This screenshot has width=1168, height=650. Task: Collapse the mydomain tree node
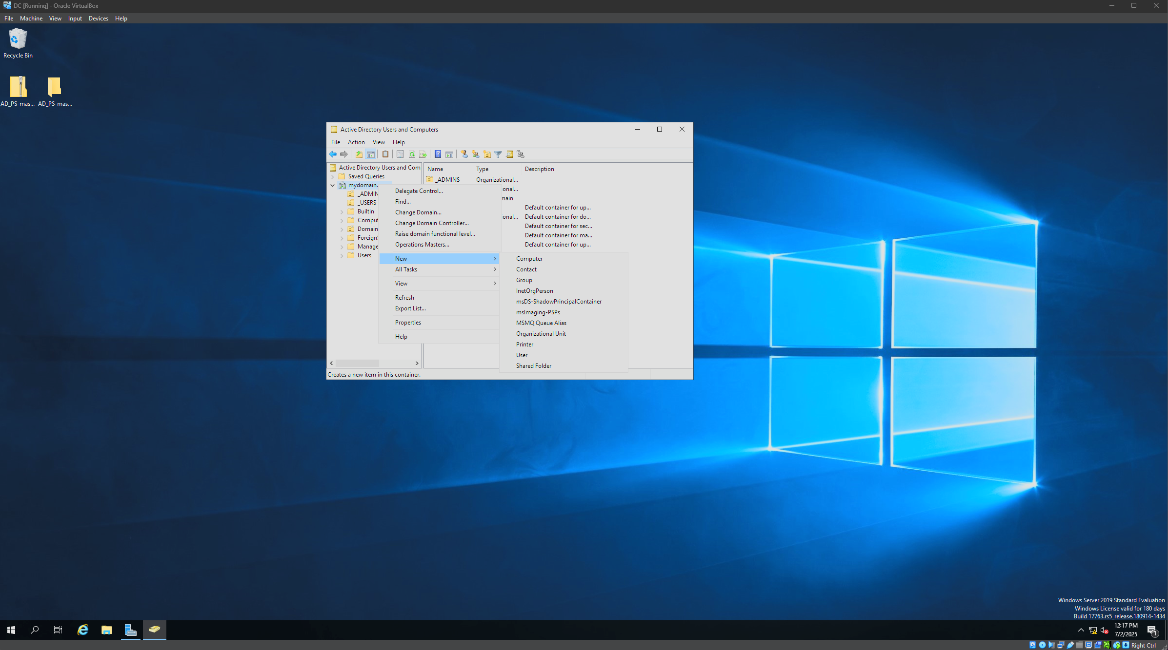333,185
